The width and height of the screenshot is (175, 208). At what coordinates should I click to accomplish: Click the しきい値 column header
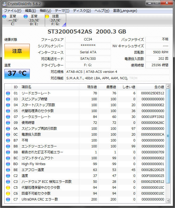(x=127, y=87)
